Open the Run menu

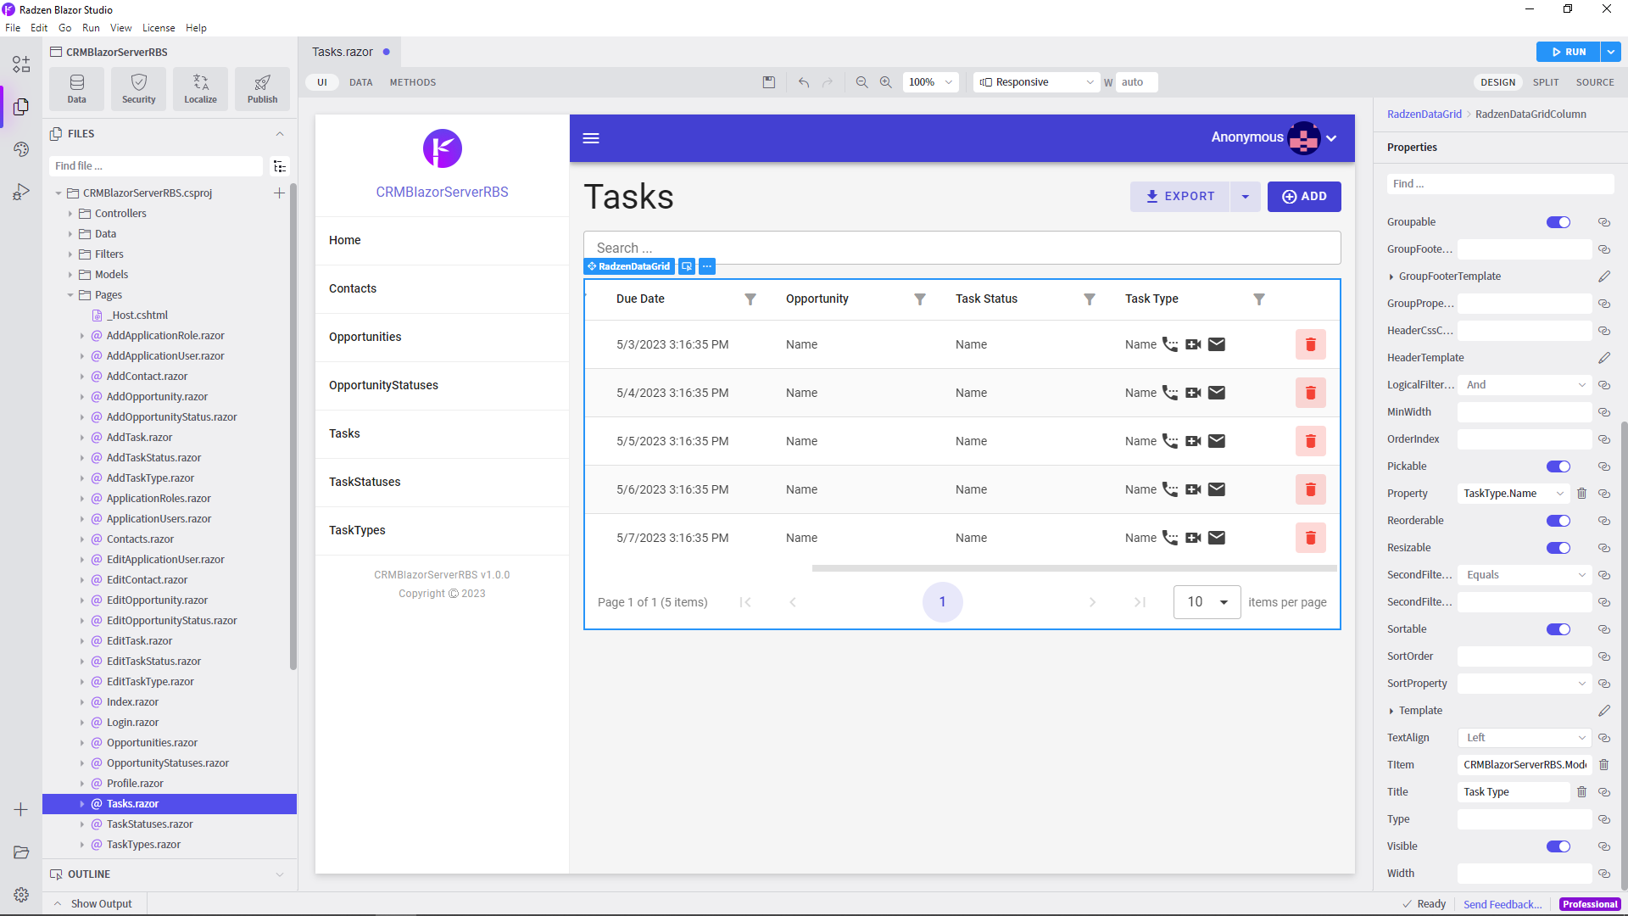coord(91,28)
